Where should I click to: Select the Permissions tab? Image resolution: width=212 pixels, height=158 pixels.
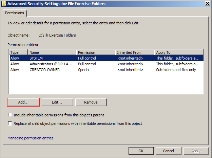point(15,13)
